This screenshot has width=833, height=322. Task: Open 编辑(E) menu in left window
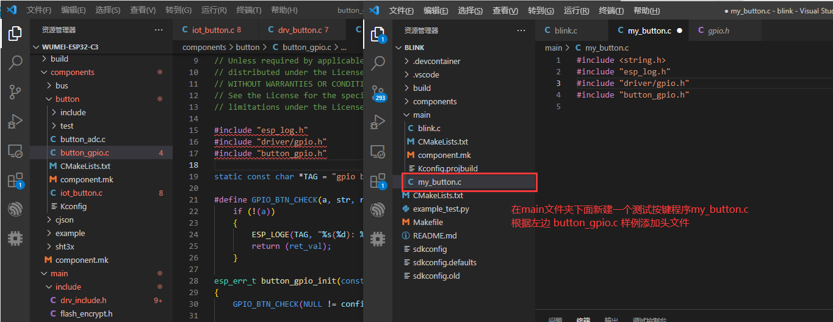pyautogui.click(x=73, y=10)
